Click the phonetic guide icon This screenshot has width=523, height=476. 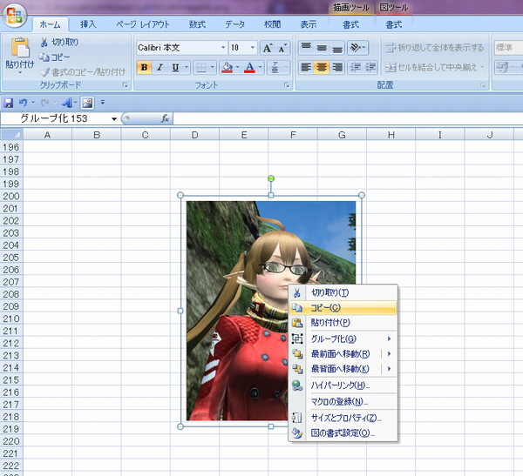[275, 68]
